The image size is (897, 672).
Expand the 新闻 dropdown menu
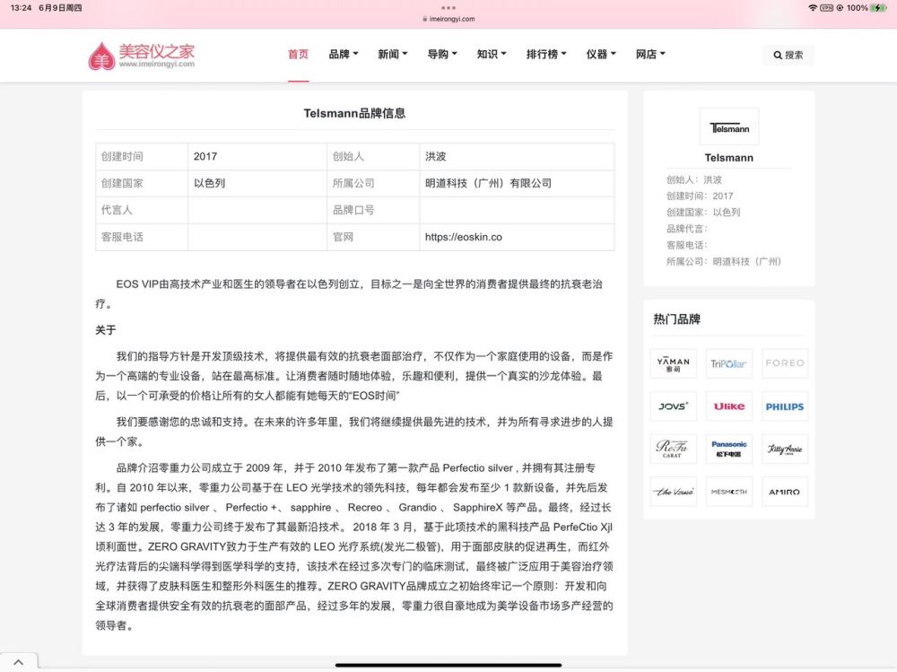[x=393, y=55]
